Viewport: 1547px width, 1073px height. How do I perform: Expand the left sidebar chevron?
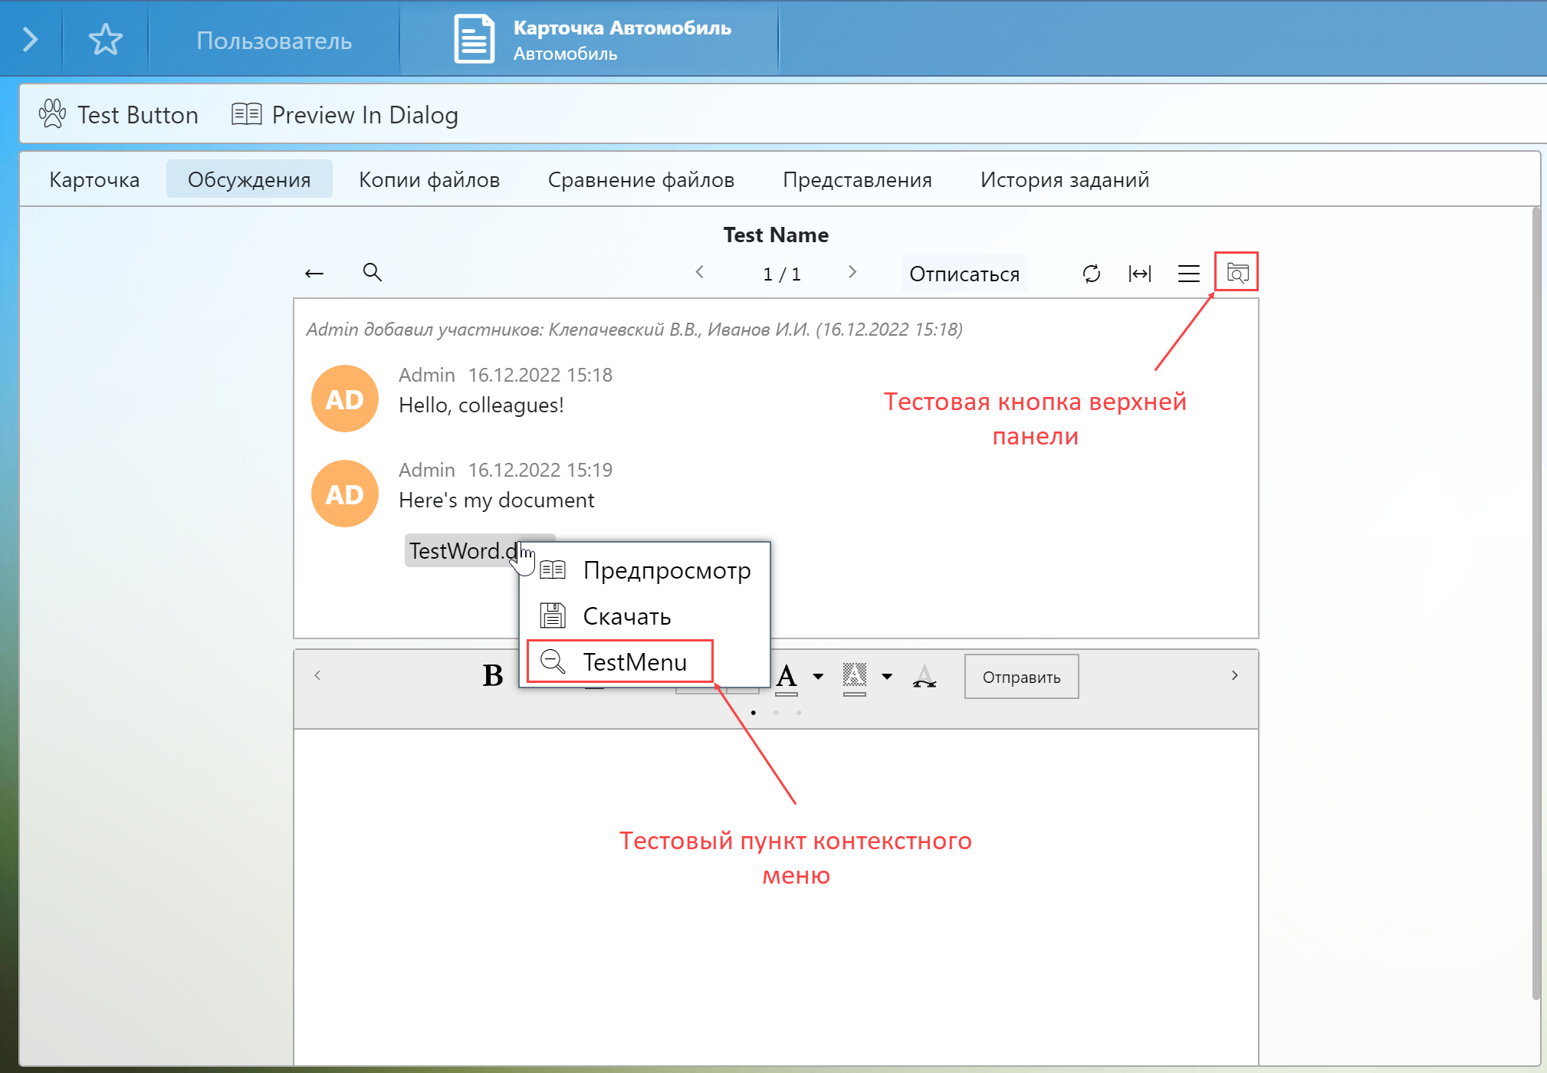pyautogui.click(x=30, y=39)
